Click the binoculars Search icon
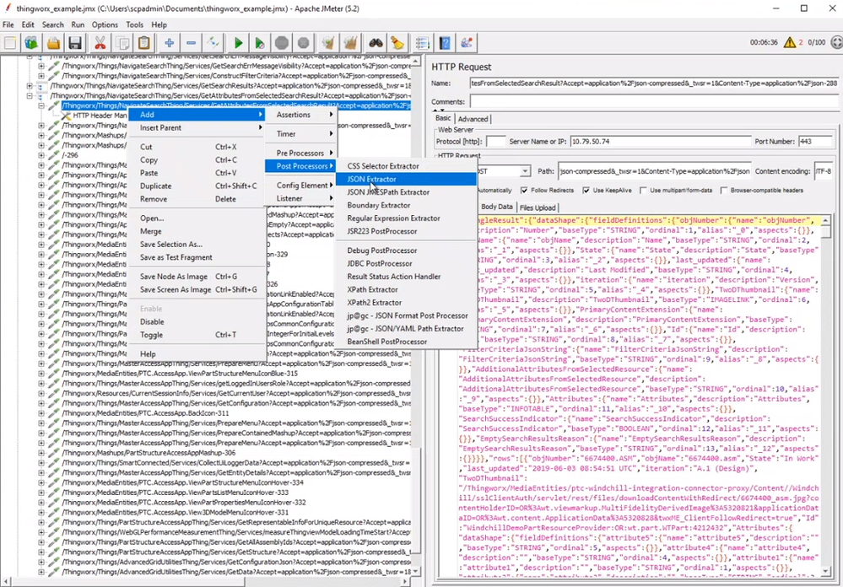The width and height of the screenshot is (843, 587). coord(376,42)
